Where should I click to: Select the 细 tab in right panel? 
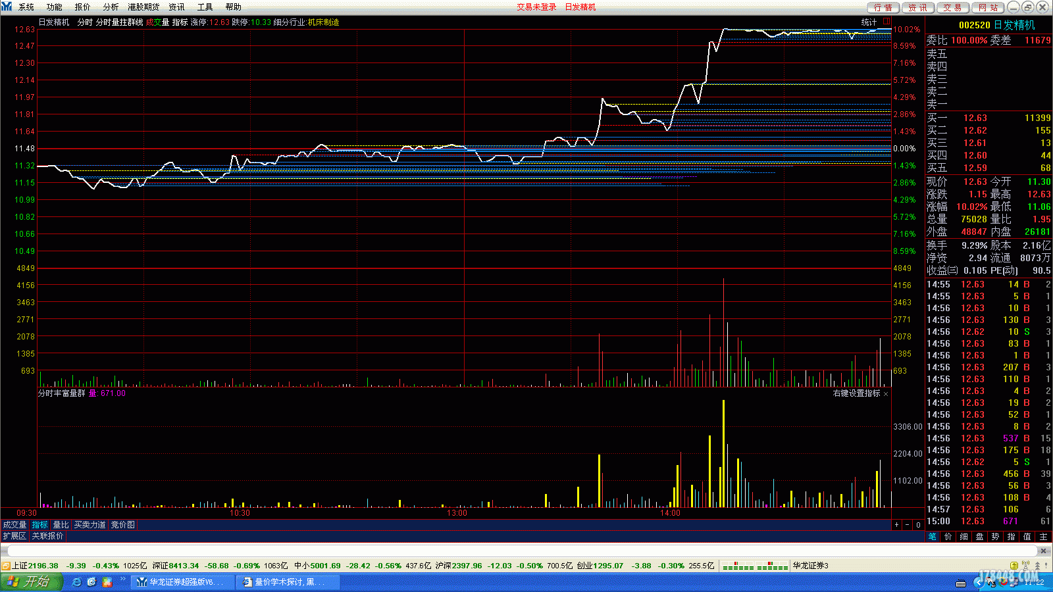click(x=964, y=537)
